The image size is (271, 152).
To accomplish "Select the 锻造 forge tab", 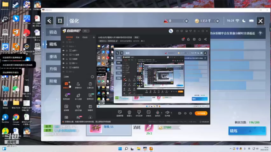I will click(x=53, y=32).
